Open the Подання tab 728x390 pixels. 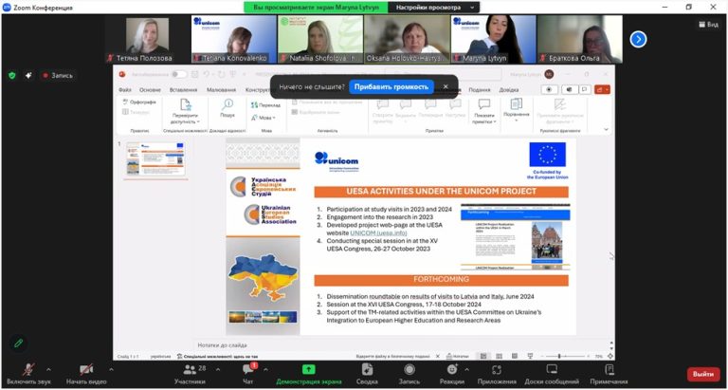(479, 90)
